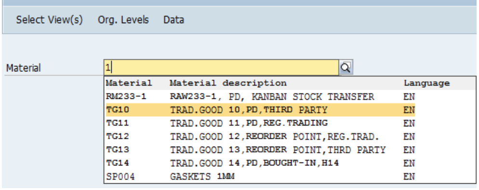Click 'RAW233-1, PD, KANBAN STOCK TRANSFER' description
479x190 pixels.
point(272,97)
